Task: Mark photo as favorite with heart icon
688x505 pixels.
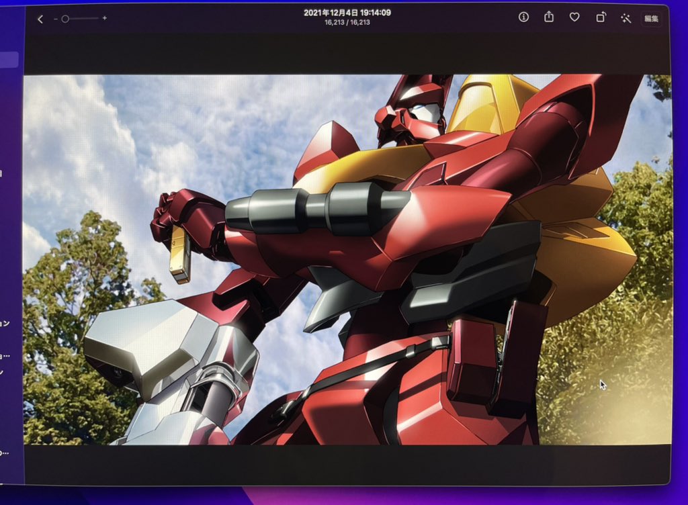Action: click(574, 17)
